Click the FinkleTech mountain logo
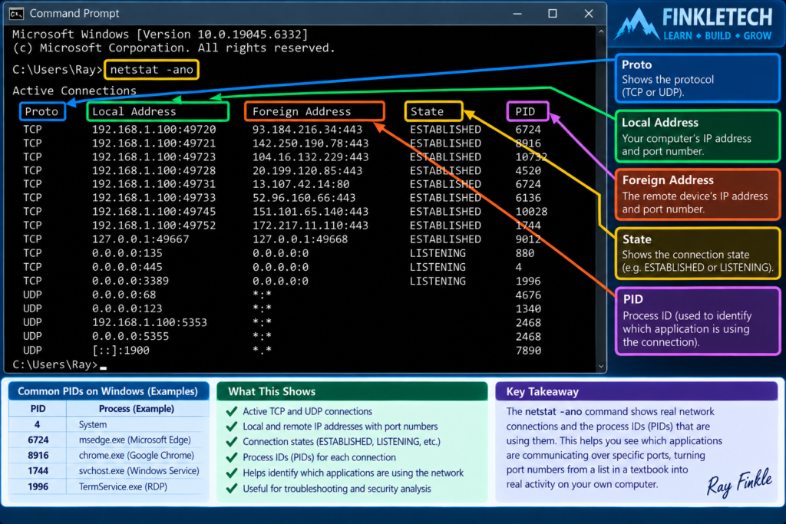This screenshot has height=524, width=786. point(636,24)
